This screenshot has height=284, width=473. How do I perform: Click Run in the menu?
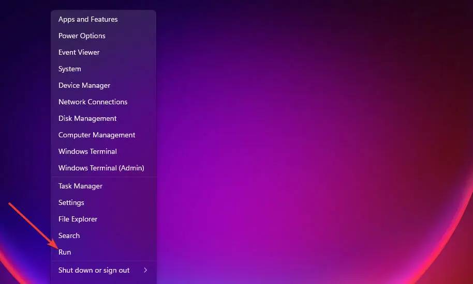(65, 252)
